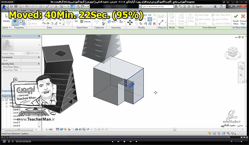Click the Family Types icon in Properties panel
249x145 pixels.
[x=22, y=22]
